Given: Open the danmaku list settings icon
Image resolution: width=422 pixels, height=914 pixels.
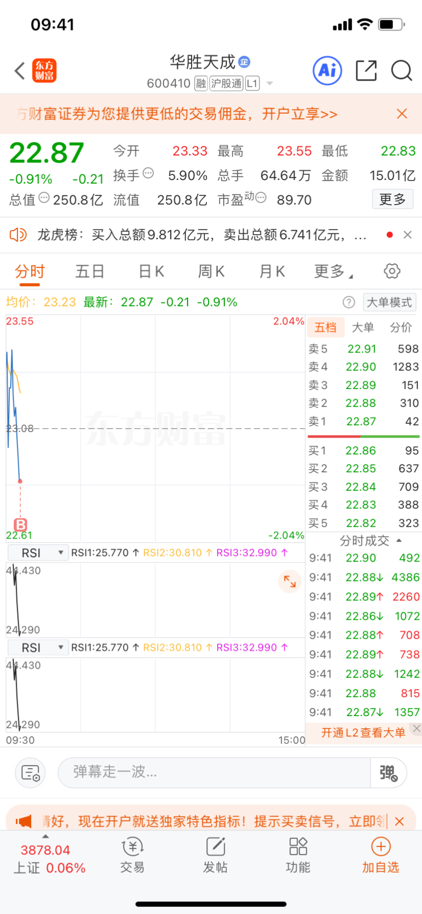Looking at the screenshot, I should pos(31,773).
